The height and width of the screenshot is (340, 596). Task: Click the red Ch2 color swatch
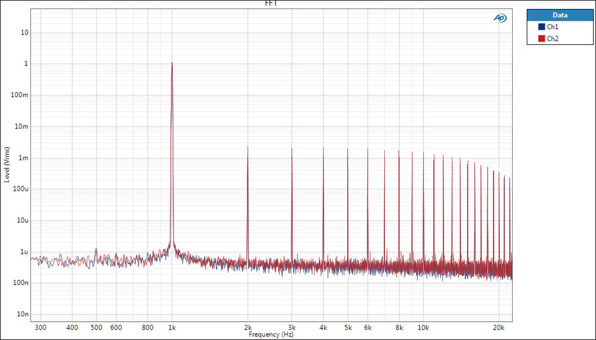[541, 39]
